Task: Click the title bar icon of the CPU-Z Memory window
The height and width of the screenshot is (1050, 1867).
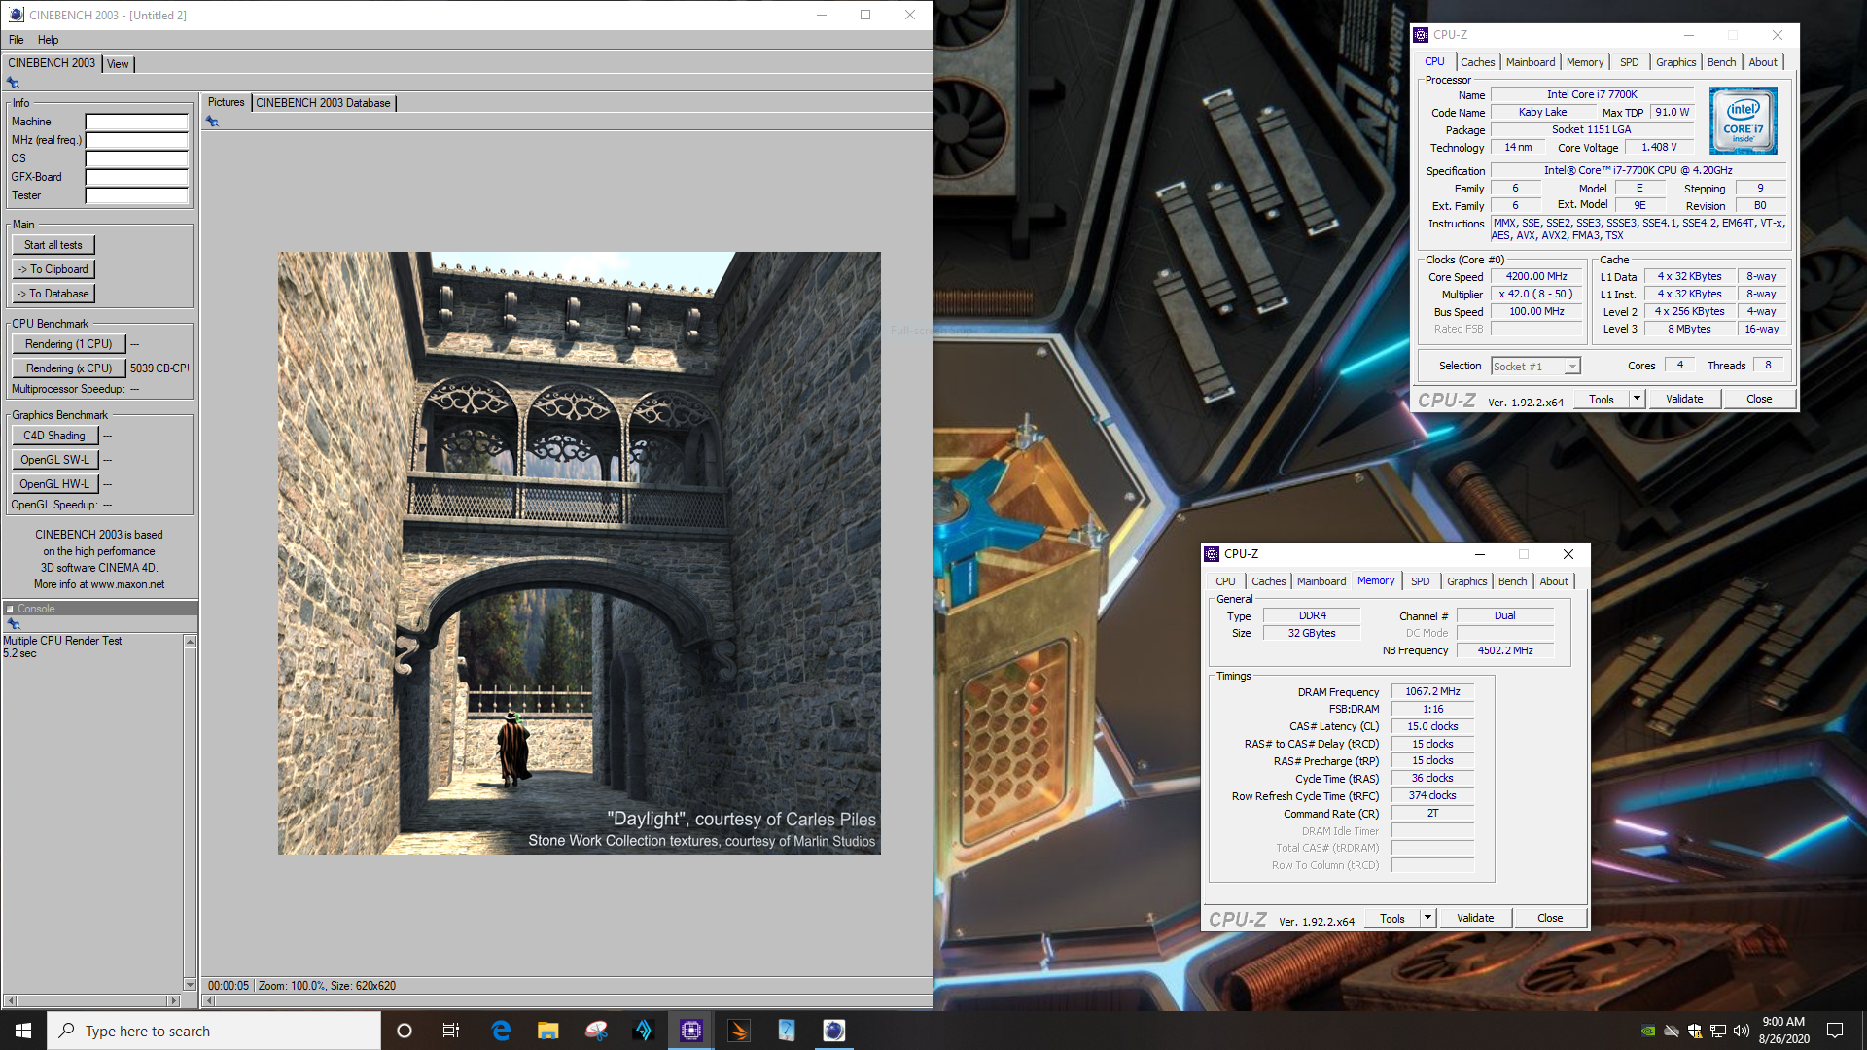Action: tap(1212, 554)
